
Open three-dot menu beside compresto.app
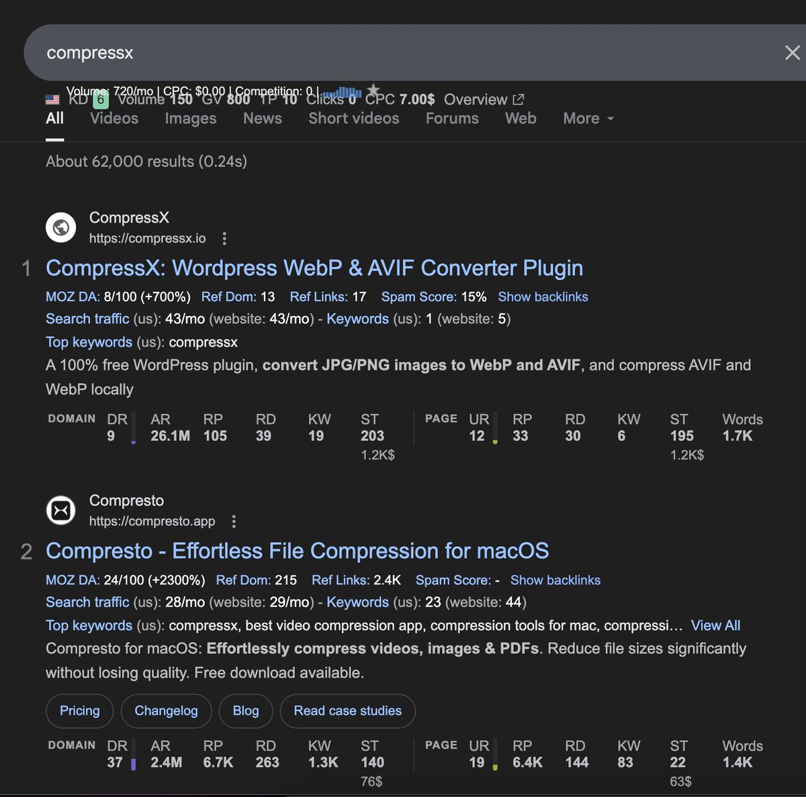tap(234, 521)
